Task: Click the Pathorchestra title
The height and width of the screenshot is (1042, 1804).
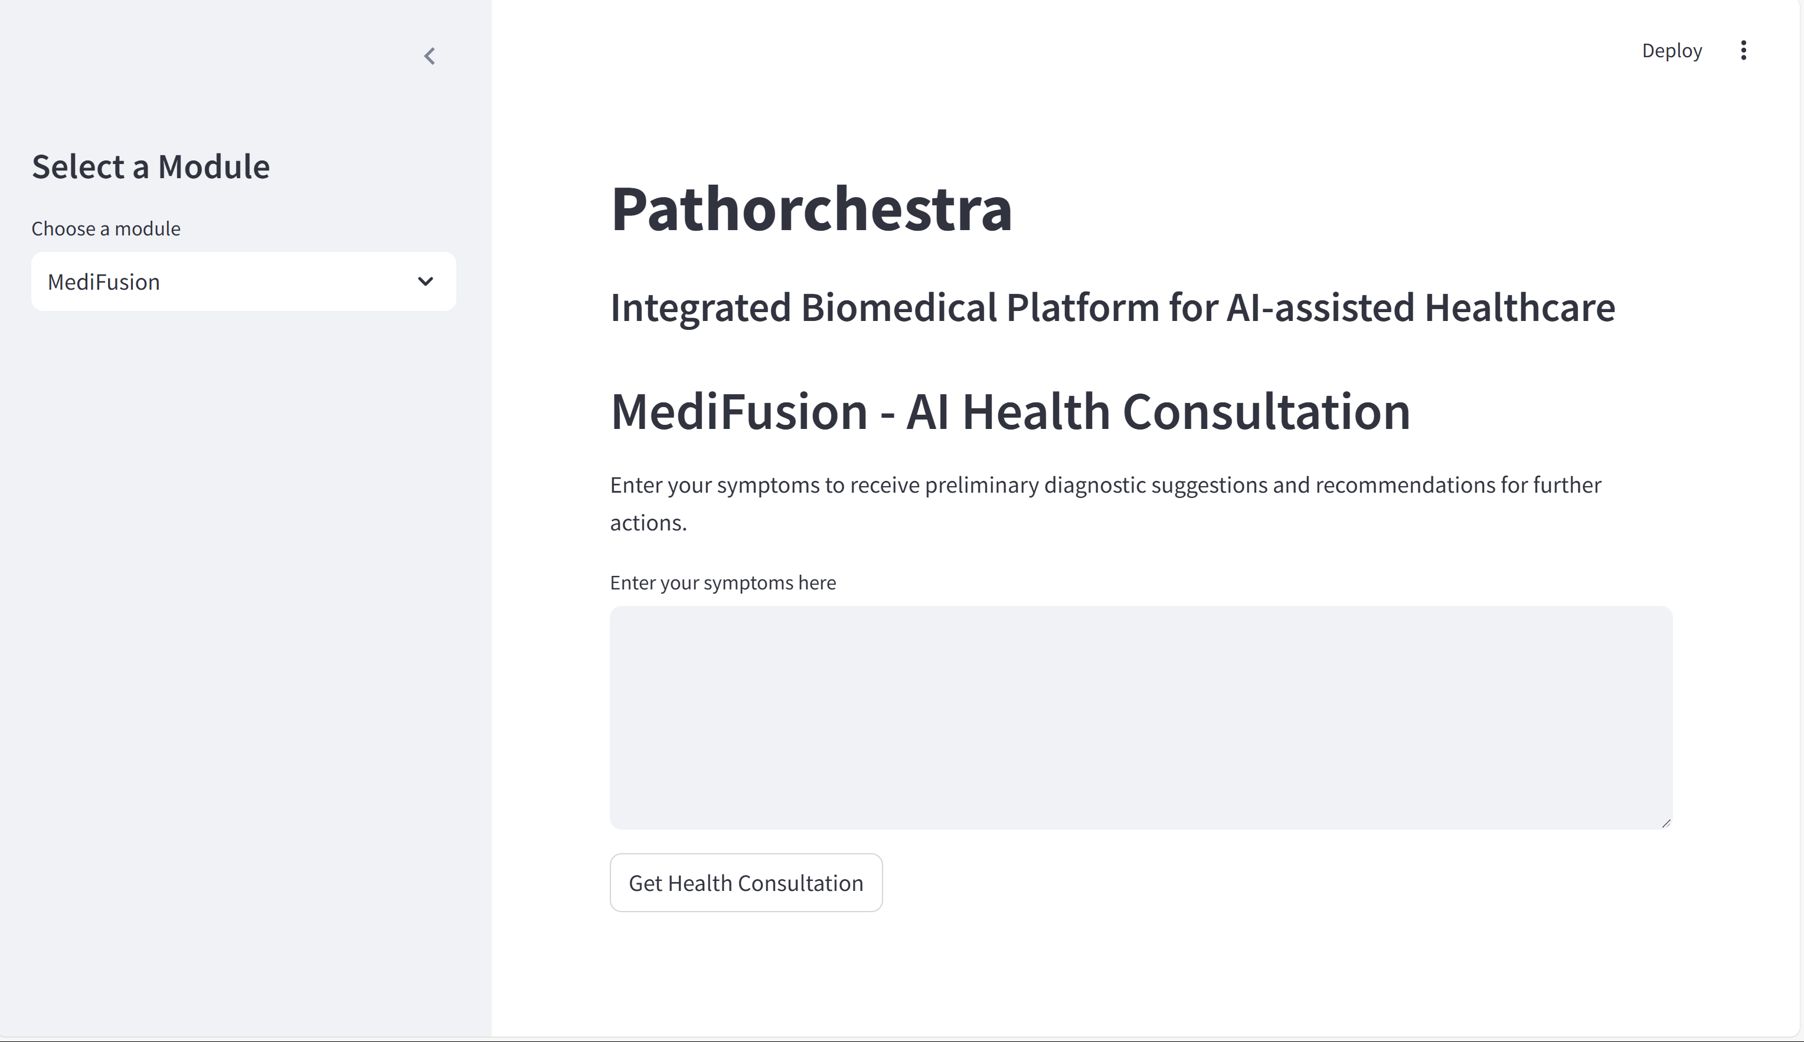Action: coord(811,209)
